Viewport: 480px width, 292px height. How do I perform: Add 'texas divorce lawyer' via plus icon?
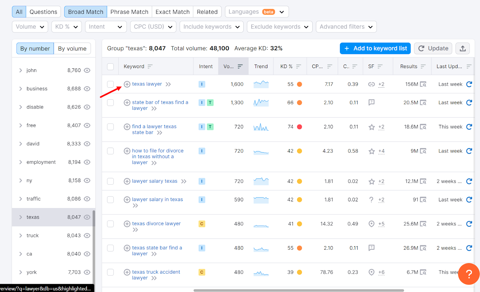click(x=127, y=224)
